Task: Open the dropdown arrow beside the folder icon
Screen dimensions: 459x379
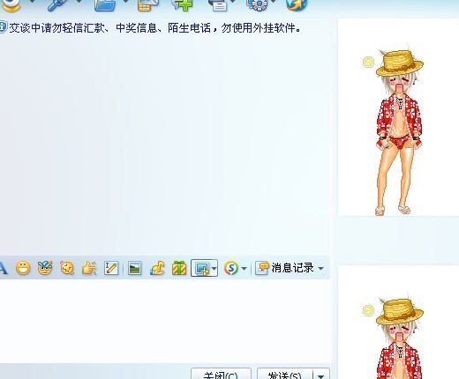Action: click(125, 2)
